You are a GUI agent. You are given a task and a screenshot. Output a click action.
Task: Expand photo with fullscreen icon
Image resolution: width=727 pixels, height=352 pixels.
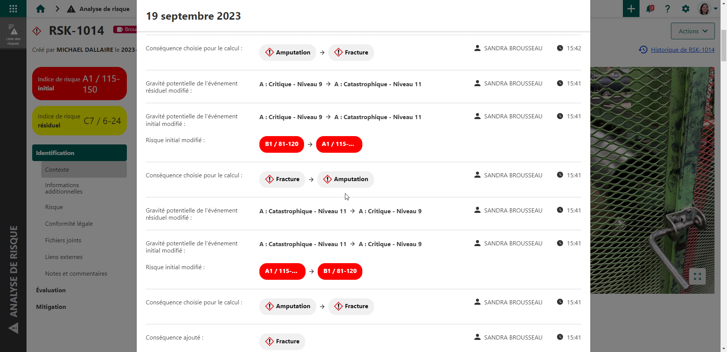[697, 276]
